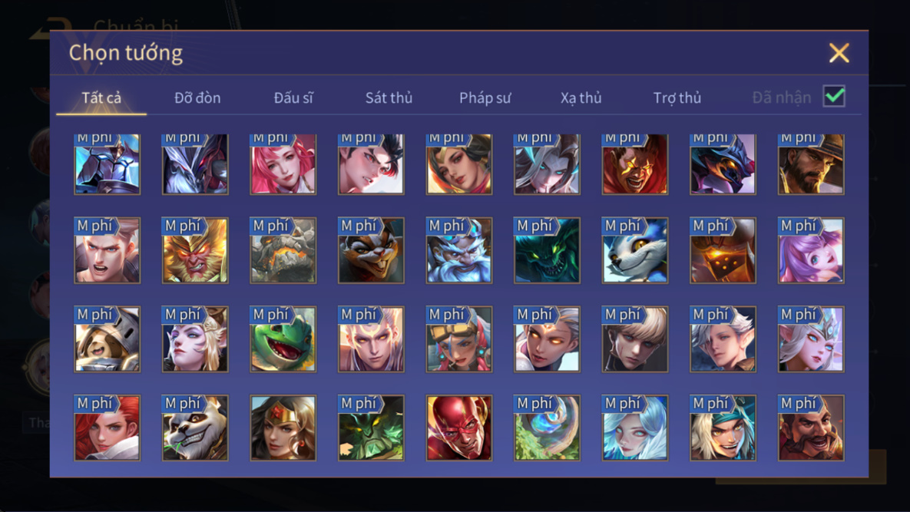
Task: Open the Sát thủ tab
Action: [x=389, y=97]
